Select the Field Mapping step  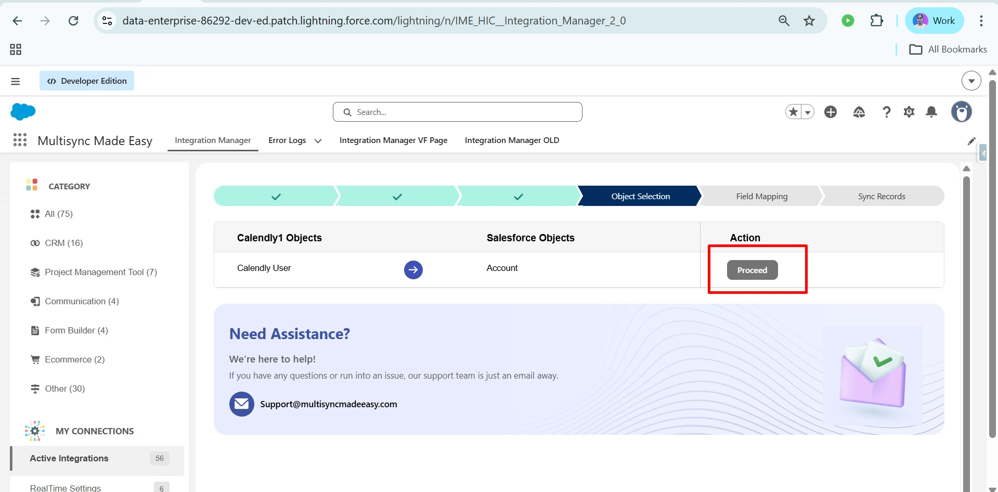pyautogui.click(x=761, y=196)
